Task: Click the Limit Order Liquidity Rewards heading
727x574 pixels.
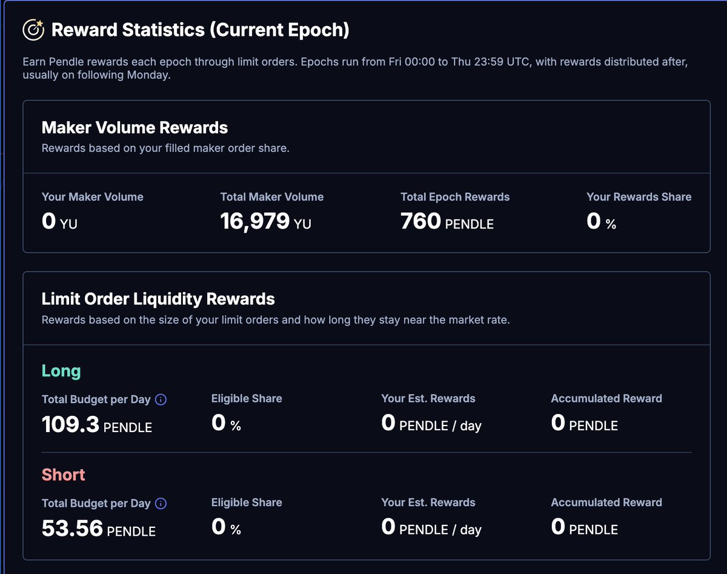Action: (x=158, y=299)
